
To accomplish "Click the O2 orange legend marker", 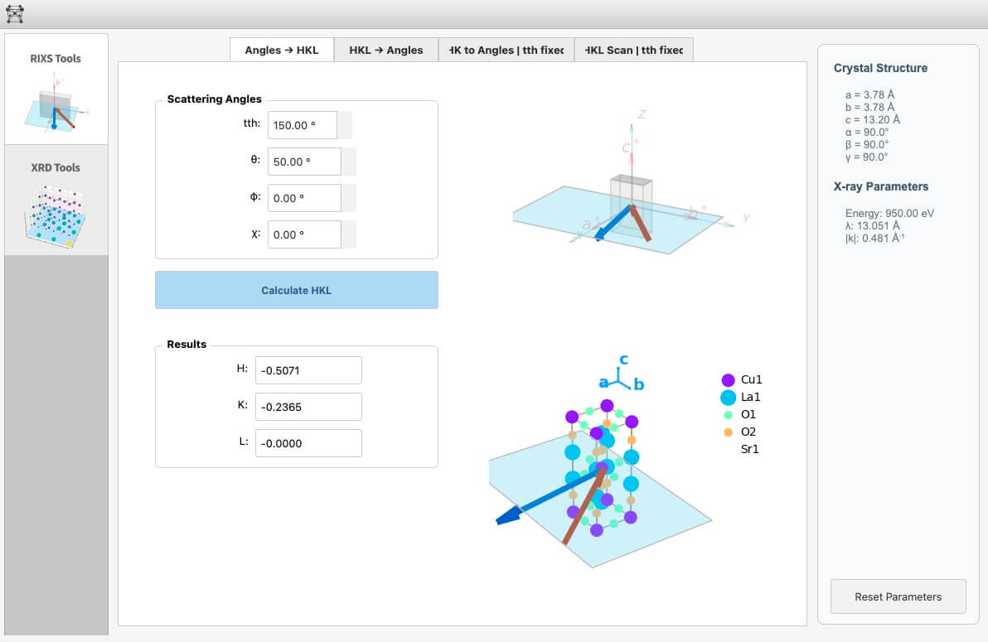I will pos(728,432).
